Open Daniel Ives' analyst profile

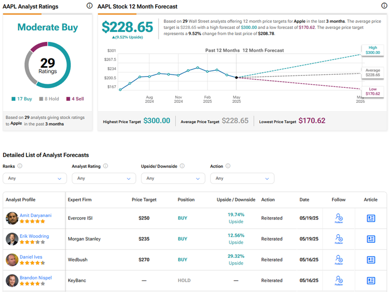(31, 257)
